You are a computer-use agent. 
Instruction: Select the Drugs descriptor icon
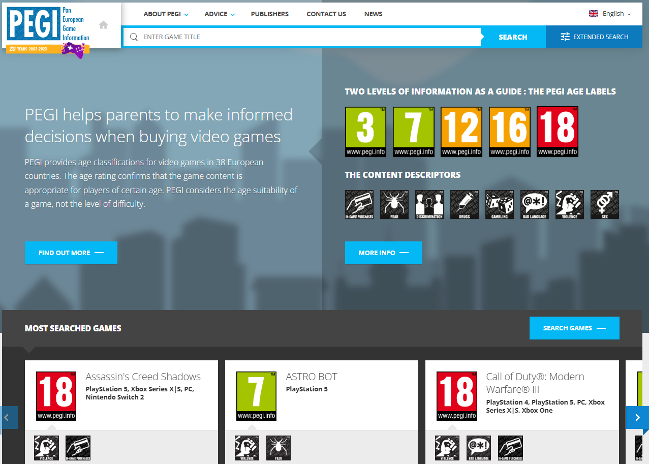[x=465, y=205]
